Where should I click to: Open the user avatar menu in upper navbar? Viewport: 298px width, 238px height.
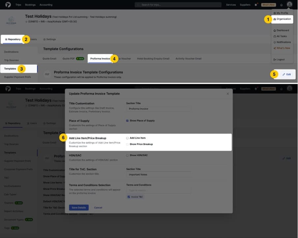[x=289, y=4]
